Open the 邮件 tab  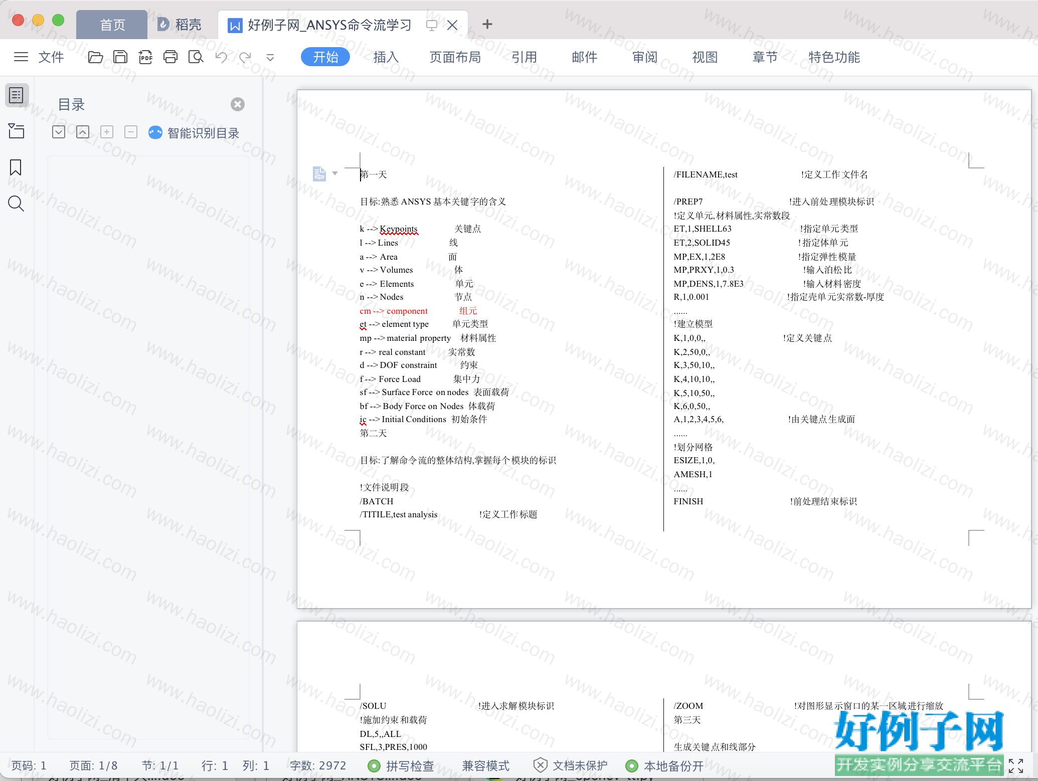coord(585,57)
